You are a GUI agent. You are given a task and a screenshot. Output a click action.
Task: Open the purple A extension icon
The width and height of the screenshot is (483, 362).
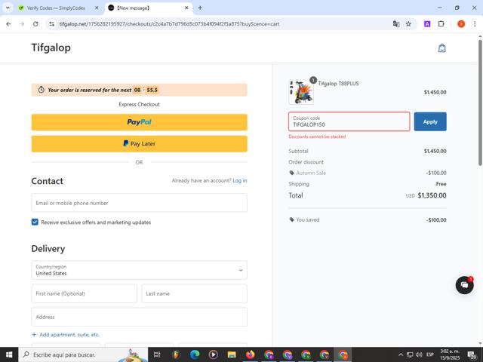tap(427, 24)
